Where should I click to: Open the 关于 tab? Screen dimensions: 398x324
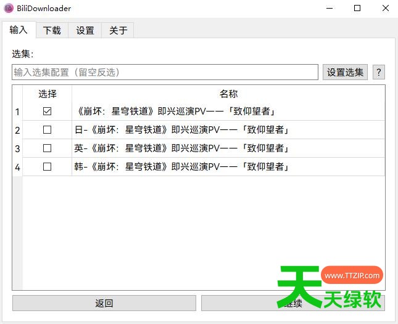pos(118,30)
